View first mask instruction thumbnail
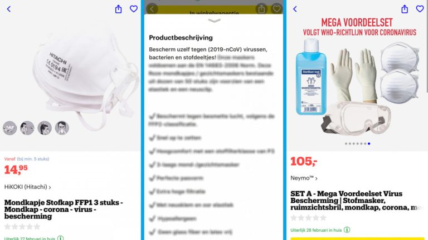This screenshot has width=428, height=240. (x=10, y=128)
